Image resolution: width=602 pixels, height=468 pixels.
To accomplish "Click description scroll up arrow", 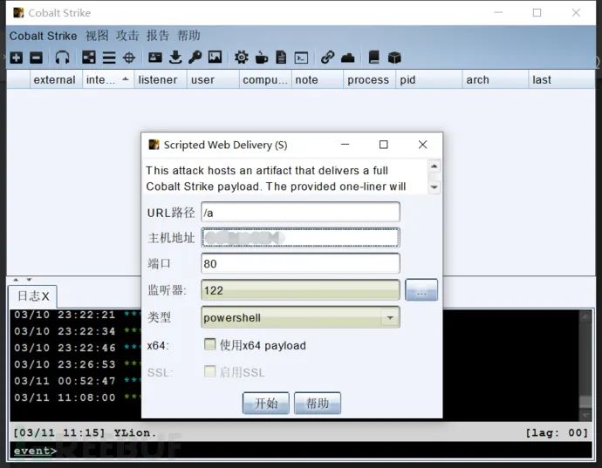I will click(434, 166).
